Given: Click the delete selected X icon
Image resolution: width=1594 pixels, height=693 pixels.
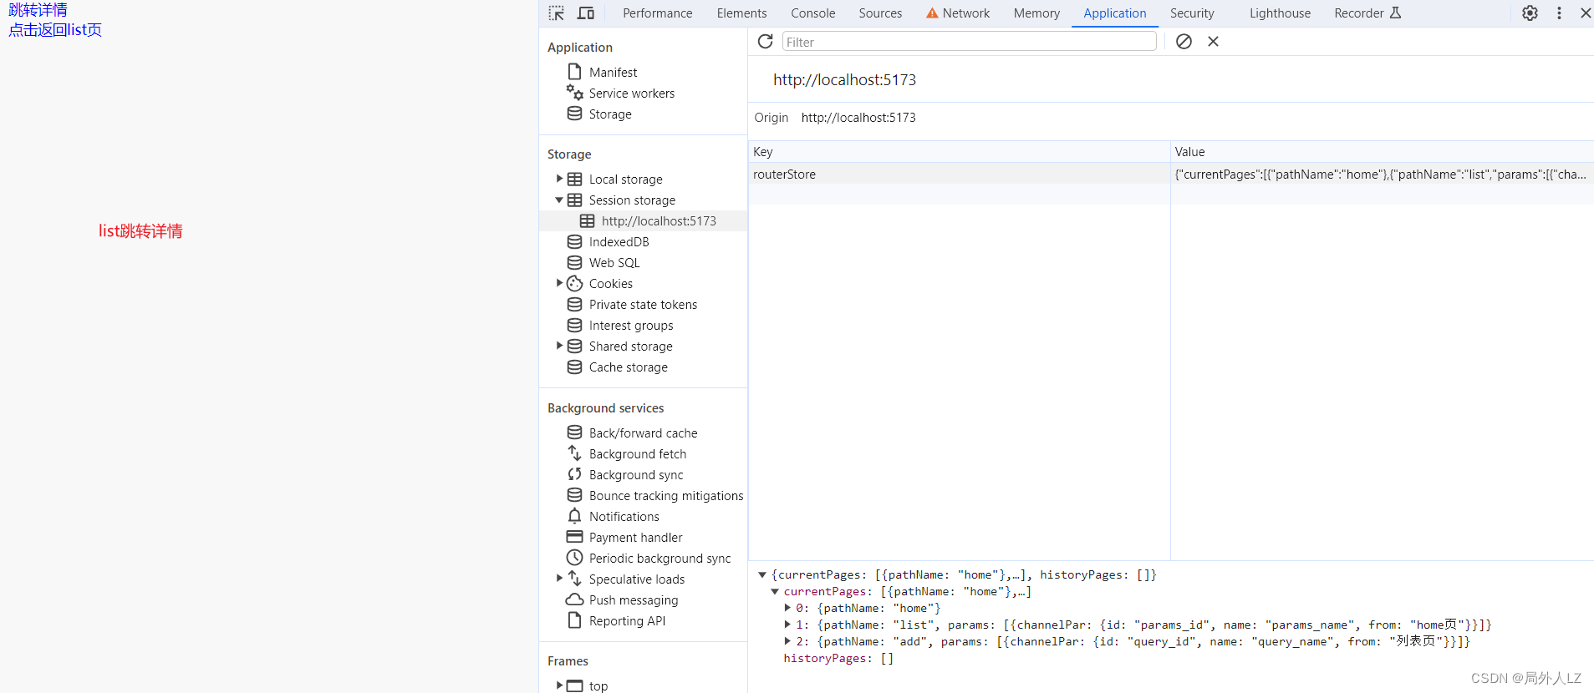Looking at the screenshot, I should (1213, 42).
